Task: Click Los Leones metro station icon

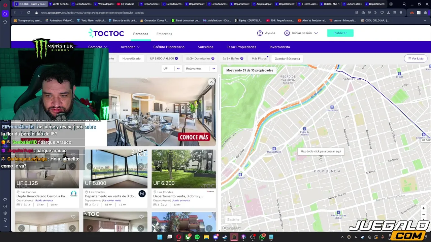Action: point(332,107)
